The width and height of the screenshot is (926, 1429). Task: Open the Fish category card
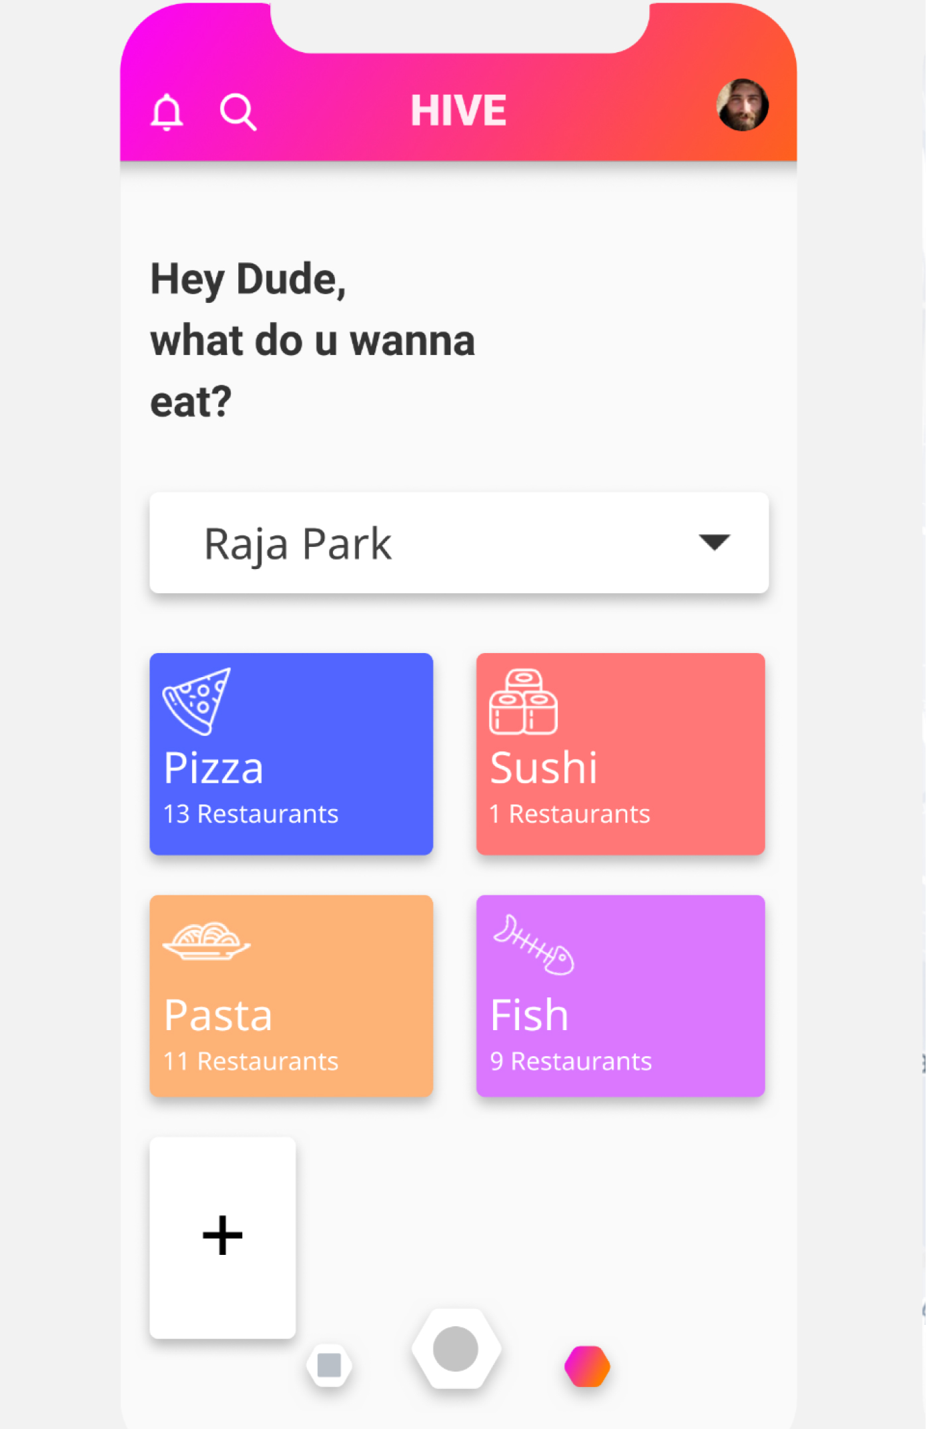[620, 995]
